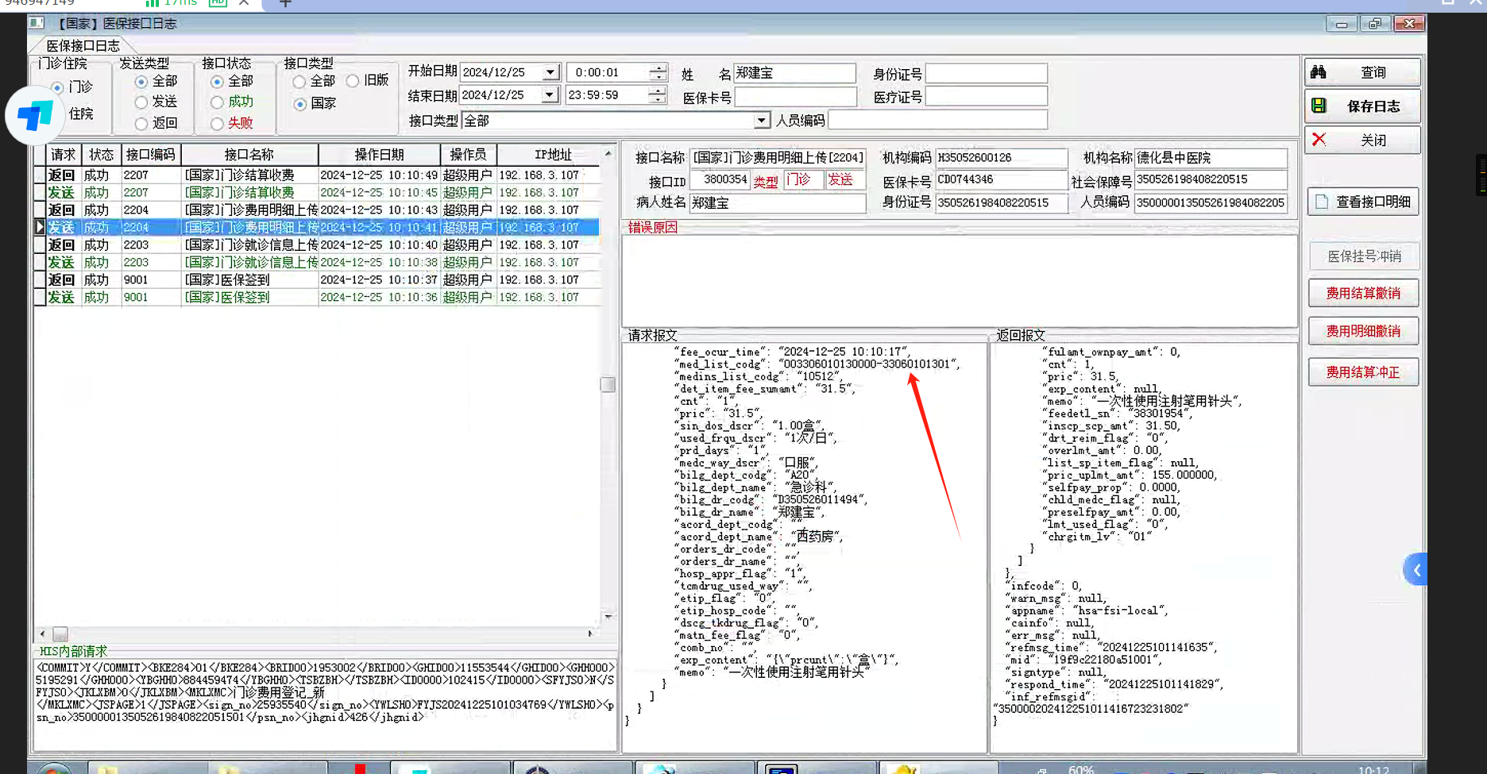Viewport: 1487px width, 774px height.
Task: Sort by the IP地址 column header
Action: [553, 155]
